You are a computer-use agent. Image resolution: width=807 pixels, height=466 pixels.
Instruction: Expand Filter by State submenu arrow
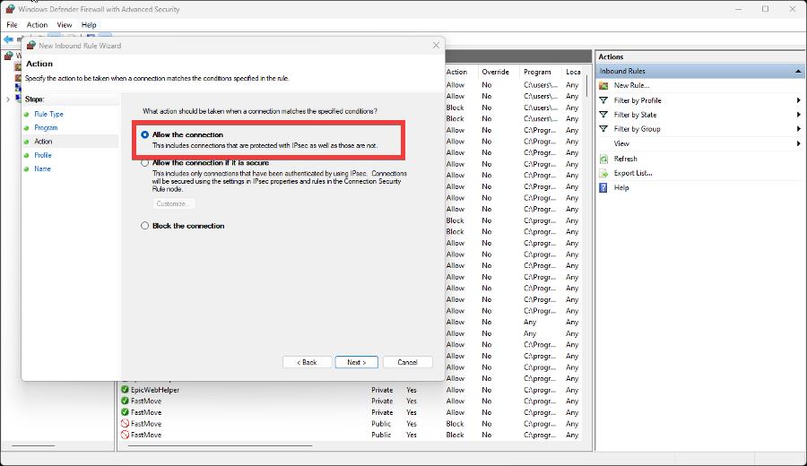[798, 115]
